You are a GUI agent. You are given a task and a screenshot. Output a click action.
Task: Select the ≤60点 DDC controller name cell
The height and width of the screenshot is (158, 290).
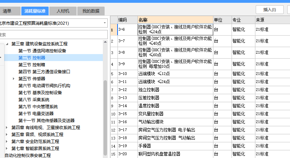[175, 53]
